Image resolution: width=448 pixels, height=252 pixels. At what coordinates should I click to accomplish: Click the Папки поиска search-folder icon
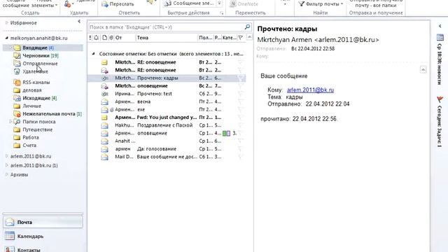(17, 122)
